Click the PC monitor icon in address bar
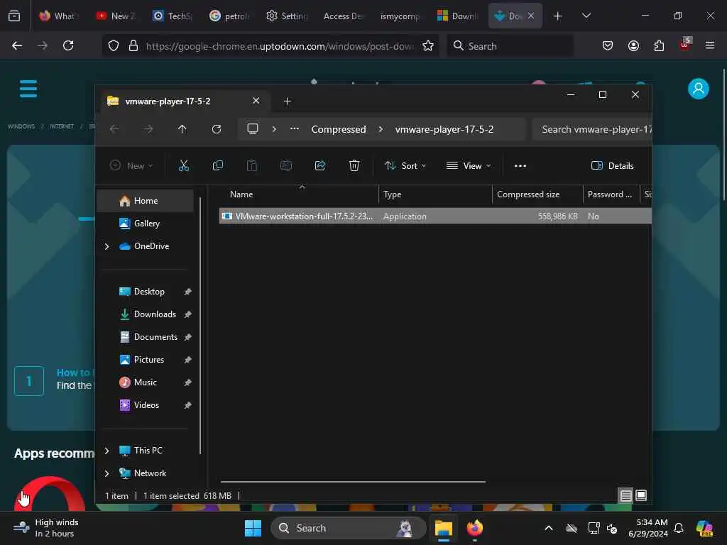This screenshot has width=727, height=545. 253,129
